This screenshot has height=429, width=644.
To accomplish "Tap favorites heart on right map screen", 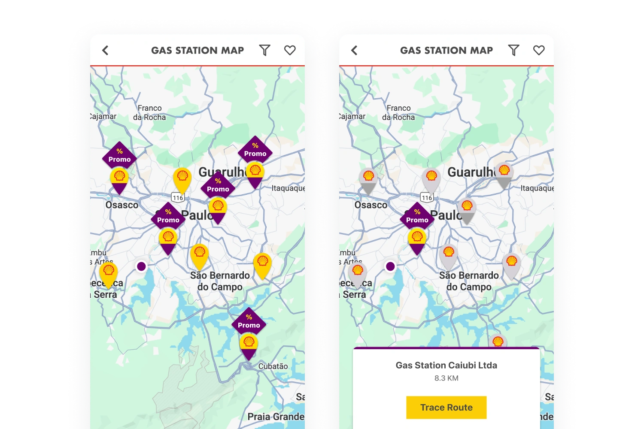I will coord(539,50).
